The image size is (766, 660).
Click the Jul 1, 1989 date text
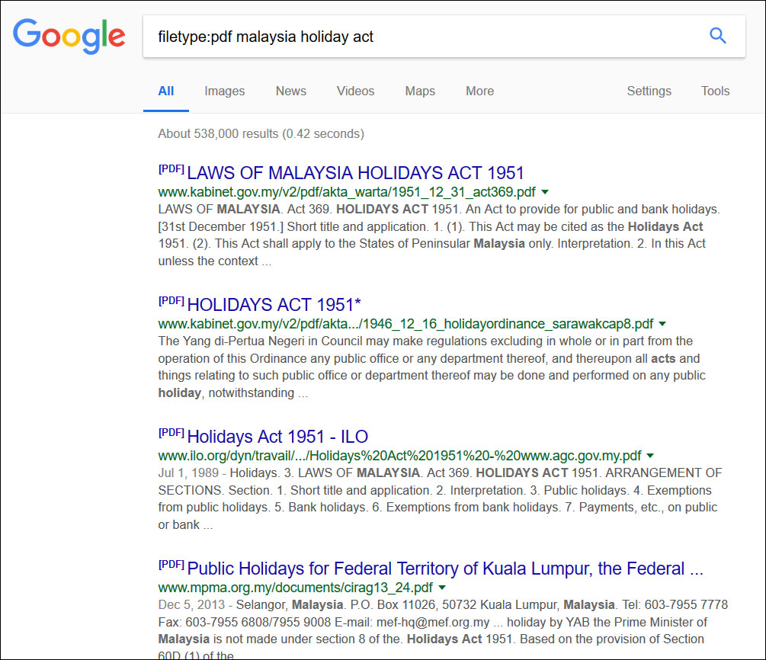(188, 473)
